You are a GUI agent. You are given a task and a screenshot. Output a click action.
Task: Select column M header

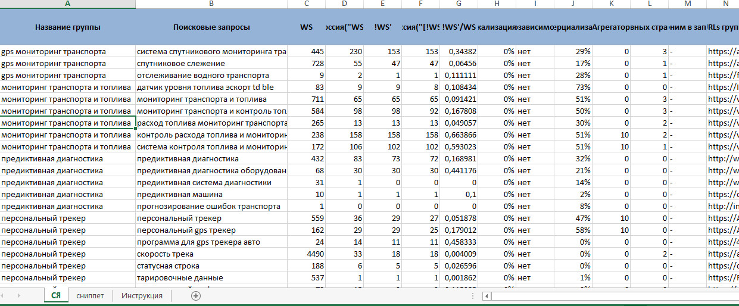pos(688,4)
